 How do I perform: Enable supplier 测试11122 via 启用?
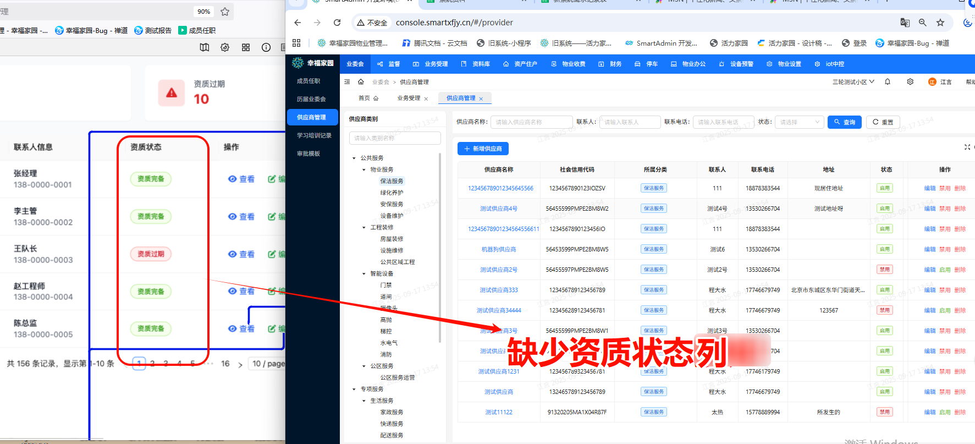coord(945,412)
